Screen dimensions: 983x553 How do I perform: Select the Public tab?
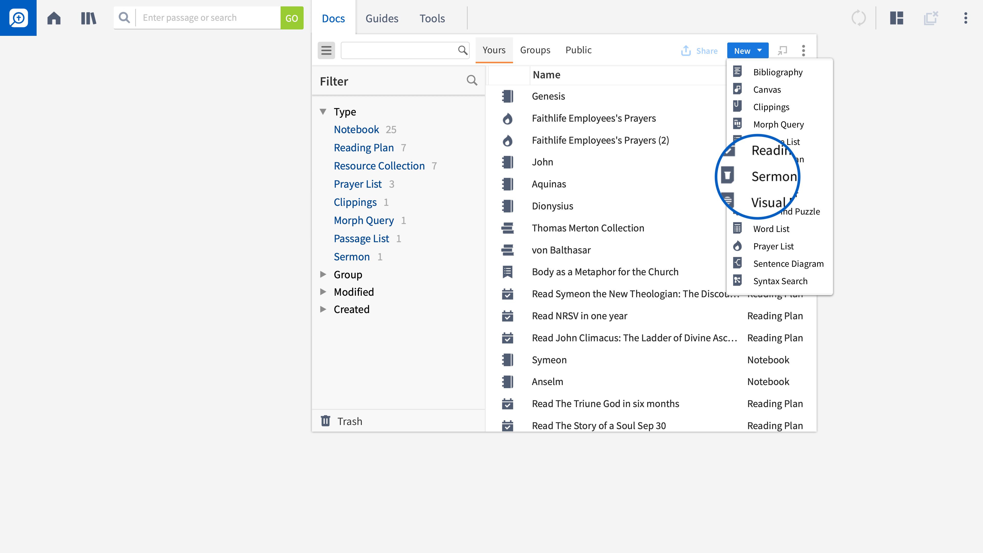tap(578, 50)
